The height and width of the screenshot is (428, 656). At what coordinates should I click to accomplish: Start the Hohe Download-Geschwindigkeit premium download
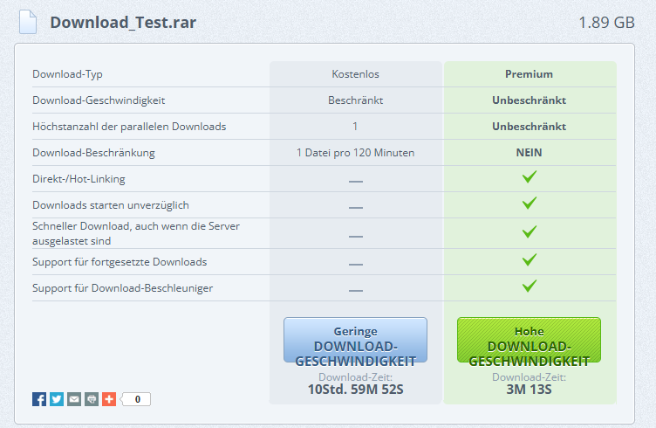529,340
